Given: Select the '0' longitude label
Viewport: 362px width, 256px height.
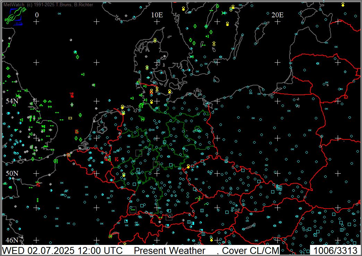Looking at the screenshot, I should pos(37,15).
